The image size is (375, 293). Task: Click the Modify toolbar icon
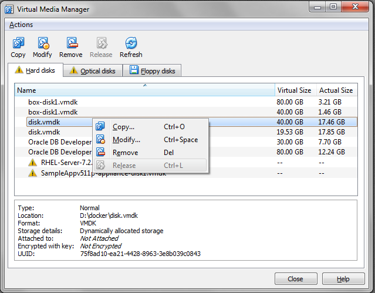pyautogui.click(x=42, y=43)
